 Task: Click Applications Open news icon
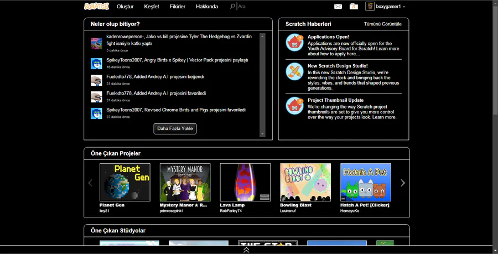pos(294,42)
